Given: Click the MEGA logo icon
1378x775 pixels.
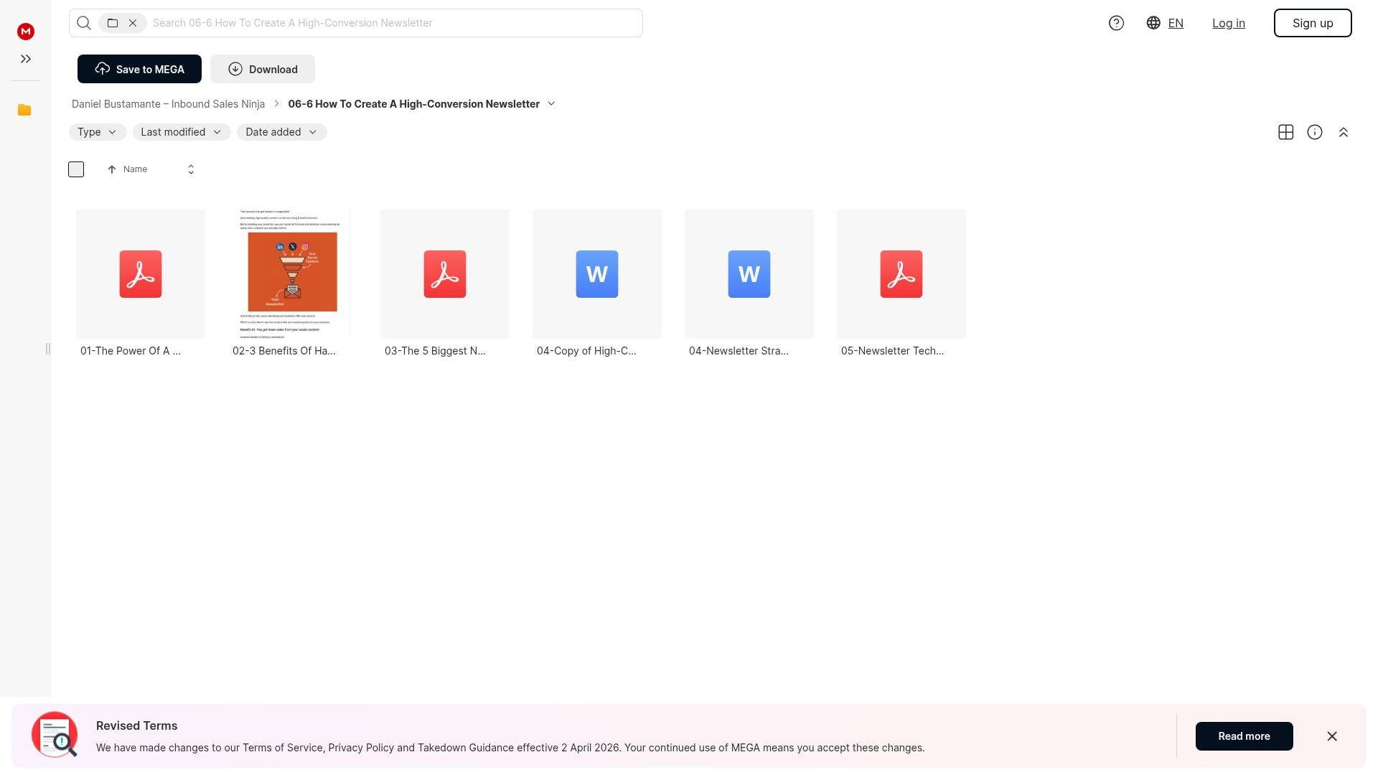Looking at the screenshot, I should (x=26, y=32).
